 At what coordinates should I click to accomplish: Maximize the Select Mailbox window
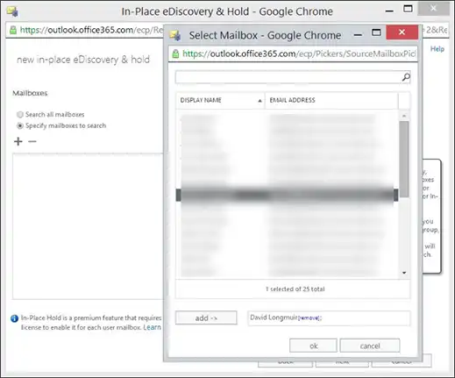376,32
